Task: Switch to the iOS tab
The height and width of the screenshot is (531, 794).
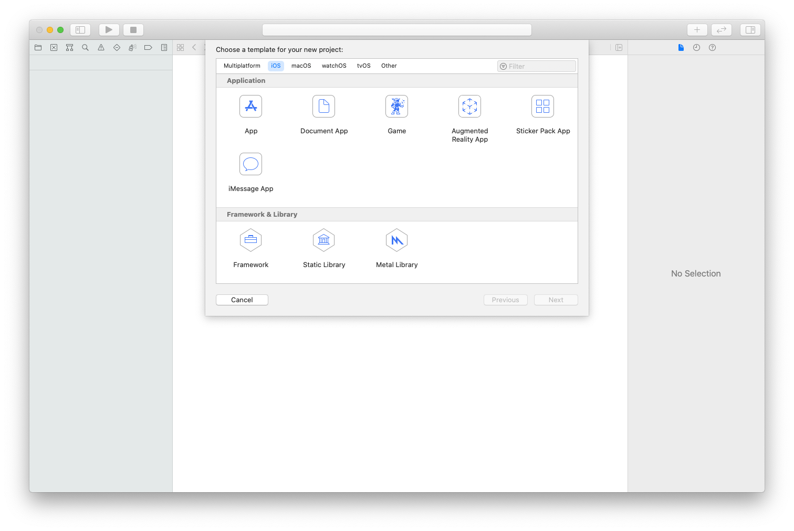Action: click(276, 66)
